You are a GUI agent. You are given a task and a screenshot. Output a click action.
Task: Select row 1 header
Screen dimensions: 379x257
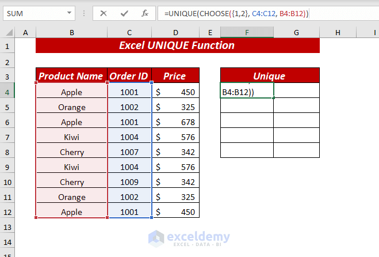click(7, 46)
